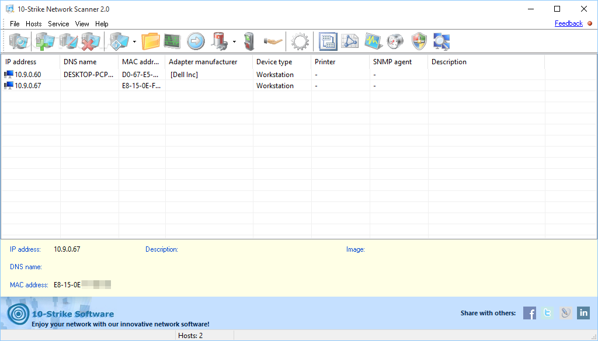Click the blue round arrow icon
The width and height of the screenshot is (598, 341).
pyautogui.click(x=196, y=41)
